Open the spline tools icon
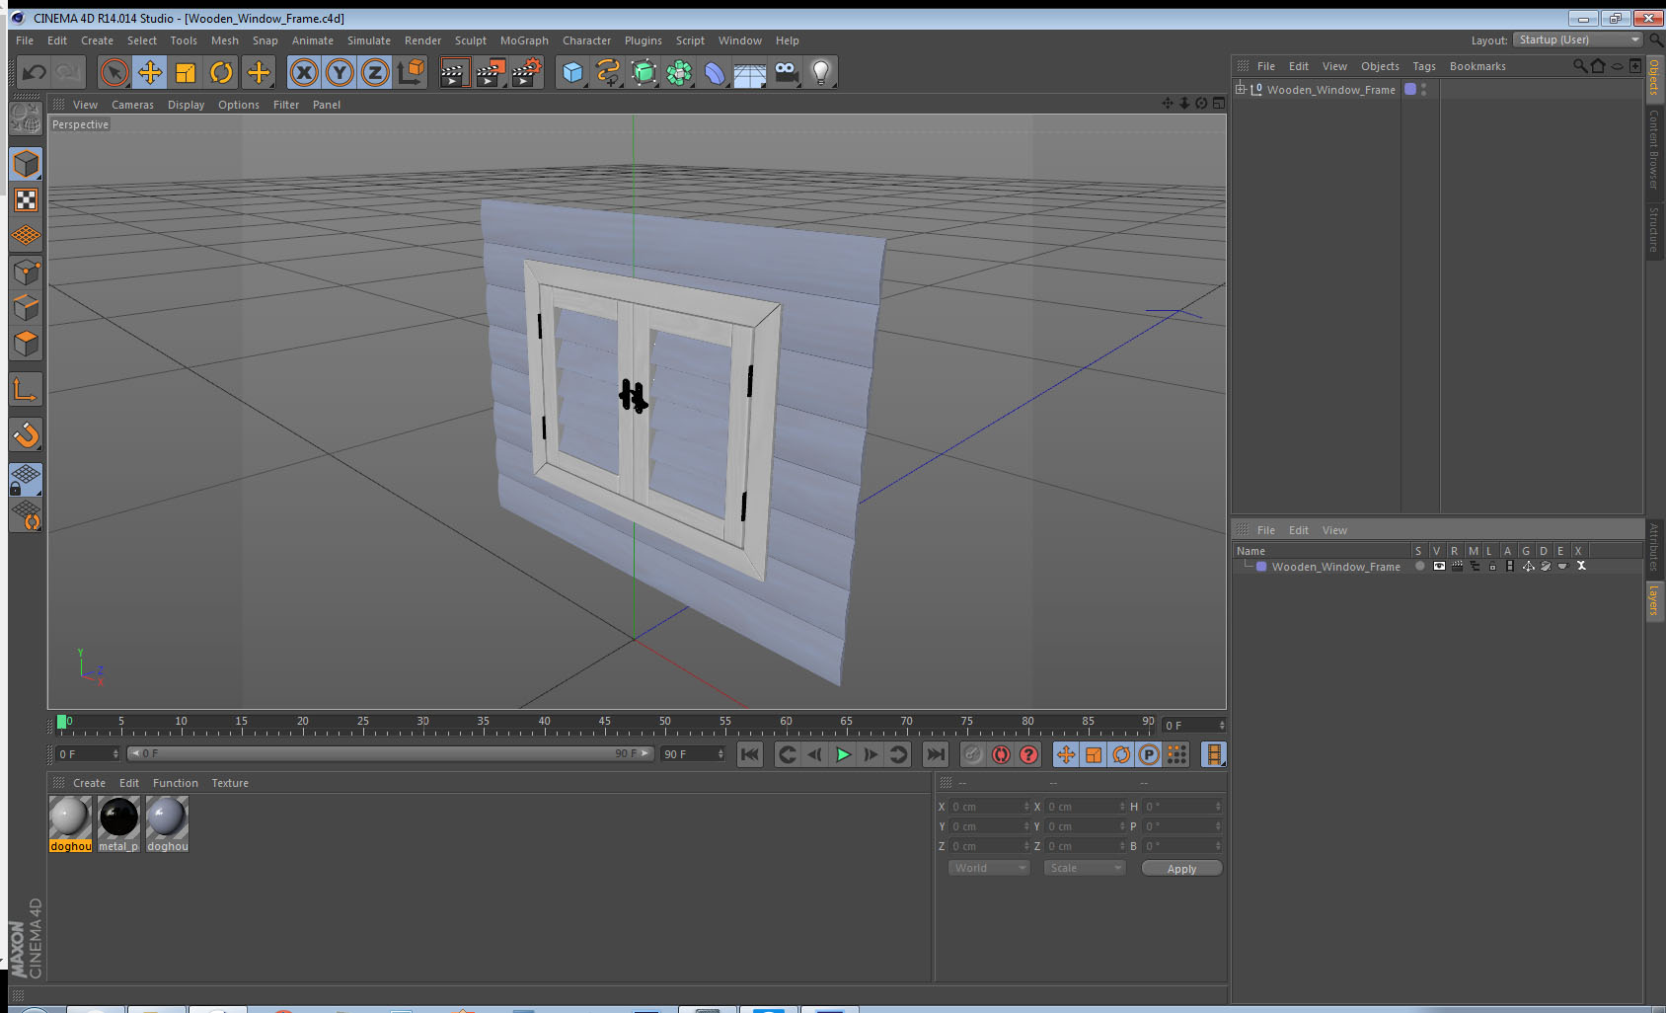This screenshot has height=1013, width=1666. [608, 72]
